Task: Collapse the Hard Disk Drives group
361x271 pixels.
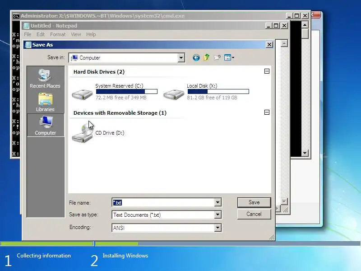Action: click(x=267, y=71)
